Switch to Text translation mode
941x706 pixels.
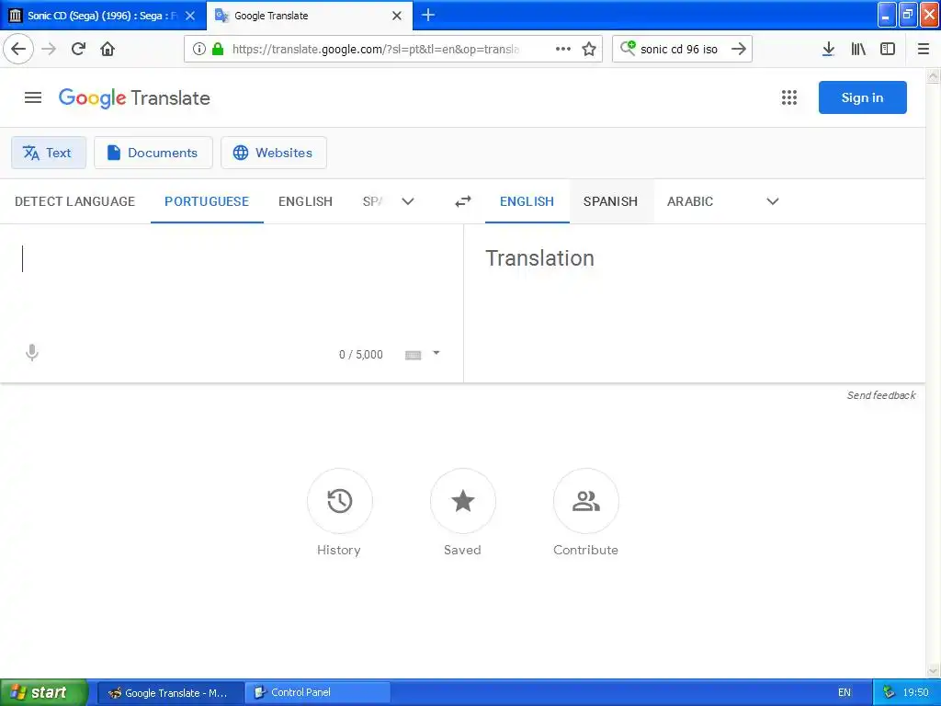pos(49,153)
